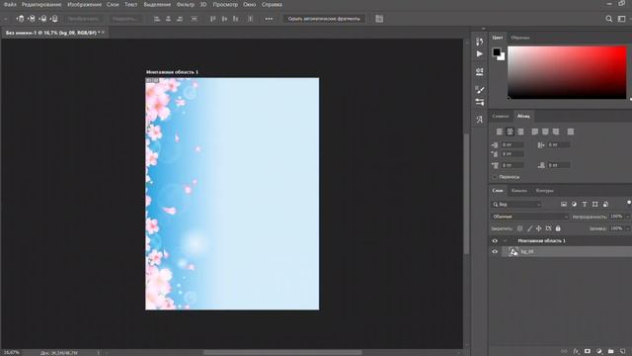Pick a color in the red color field

(567, 72)
